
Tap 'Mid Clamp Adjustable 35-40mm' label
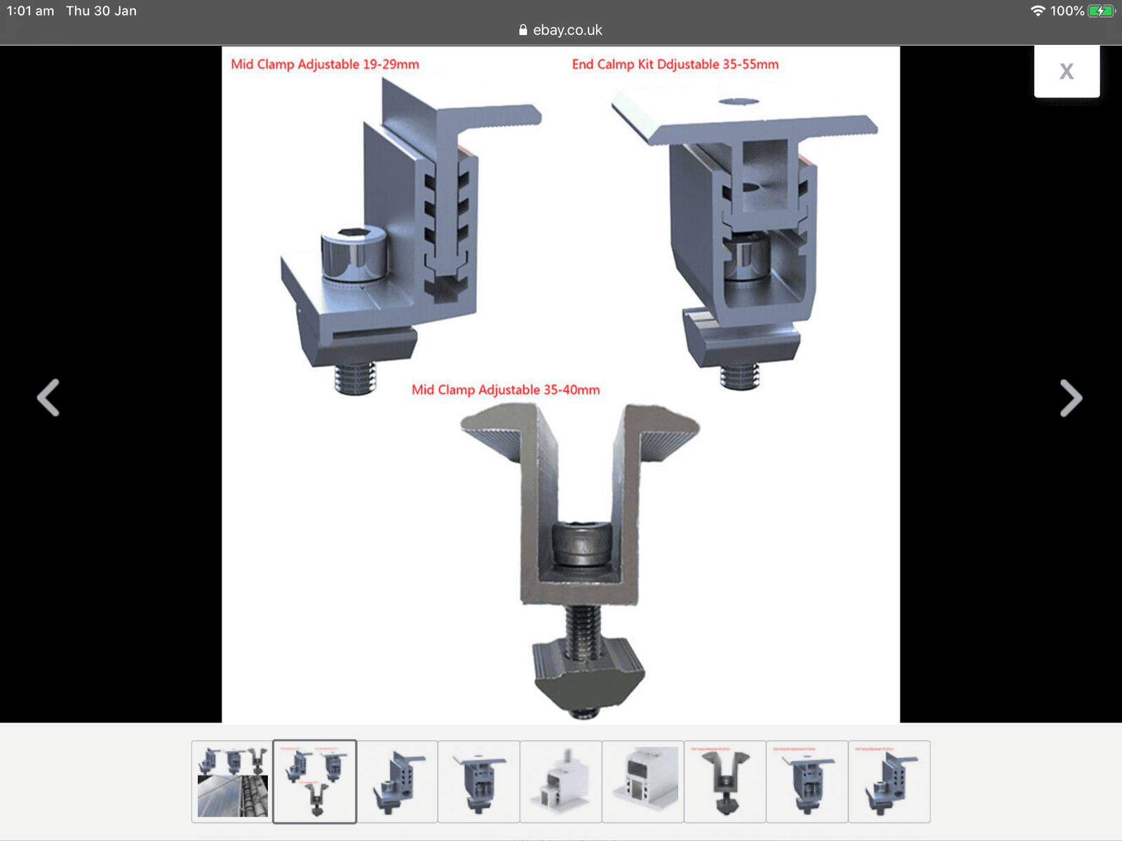(x=506, y=390)
